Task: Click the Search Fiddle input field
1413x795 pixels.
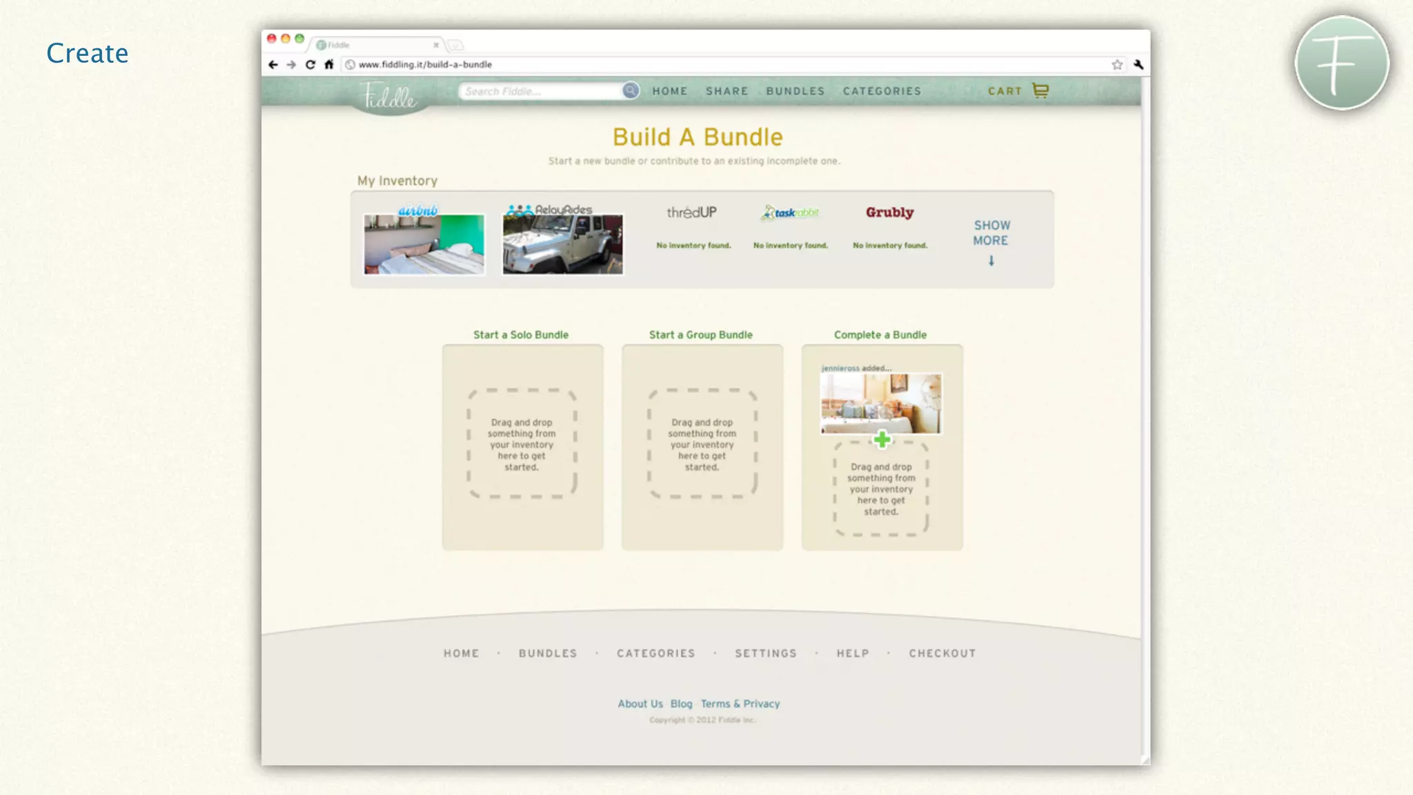Action: pyautogui.click(x=542, y=91)
